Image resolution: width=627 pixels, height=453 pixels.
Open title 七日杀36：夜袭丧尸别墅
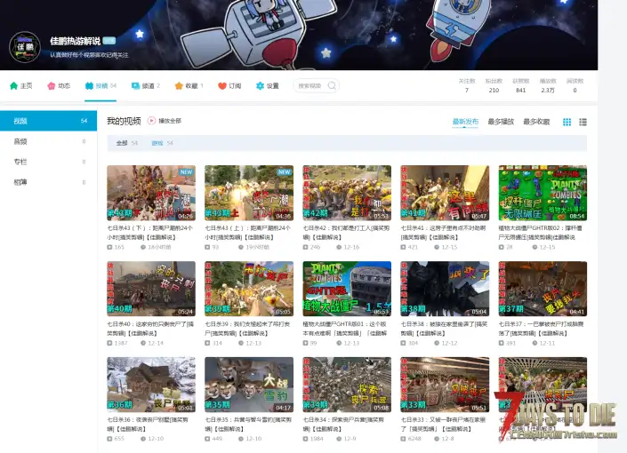click(148, 425)
